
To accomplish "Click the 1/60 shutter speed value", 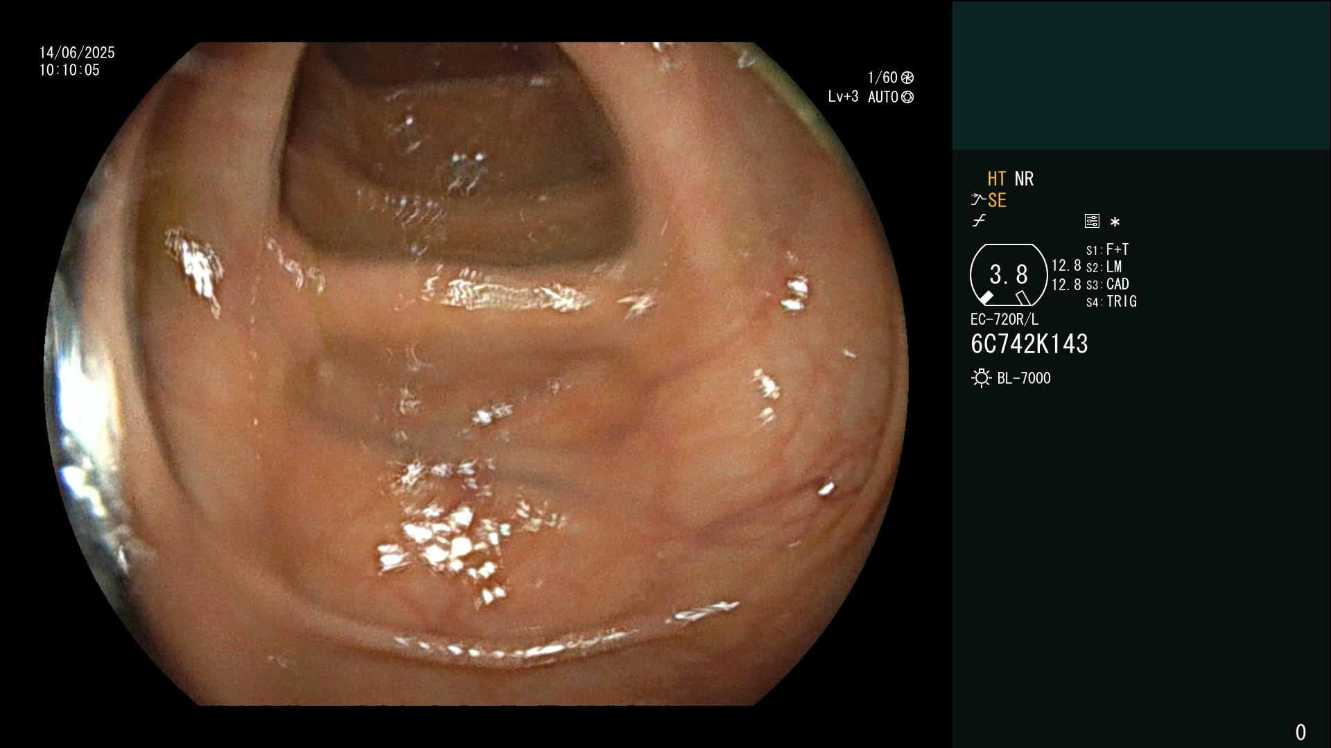I will [x=882, y=78].
